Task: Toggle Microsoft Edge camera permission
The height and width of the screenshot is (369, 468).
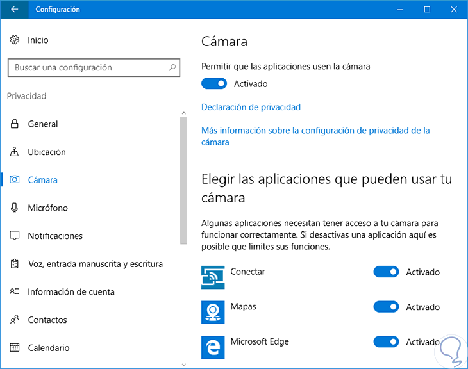Action: 386,342
